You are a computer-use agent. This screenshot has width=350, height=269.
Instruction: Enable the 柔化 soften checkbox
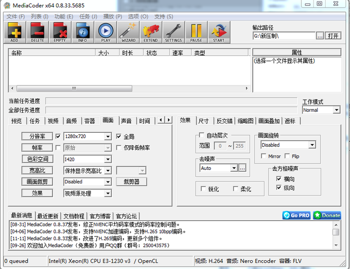point(235,189)
